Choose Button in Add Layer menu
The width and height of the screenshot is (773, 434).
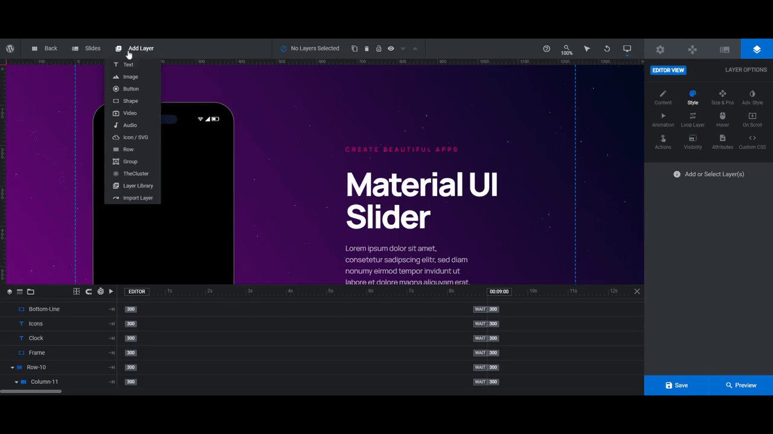(x=132, y=89)
